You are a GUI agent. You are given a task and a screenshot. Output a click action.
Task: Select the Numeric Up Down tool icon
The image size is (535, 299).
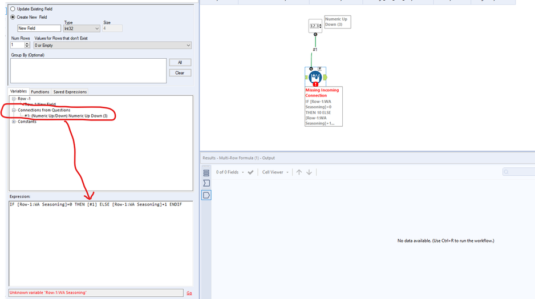pos(315,26)
